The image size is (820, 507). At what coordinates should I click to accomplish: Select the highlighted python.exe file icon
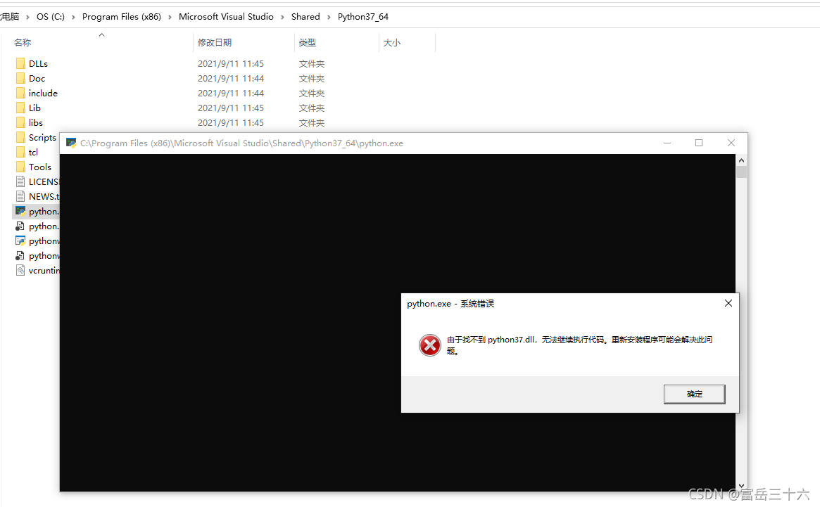(20, 211)
